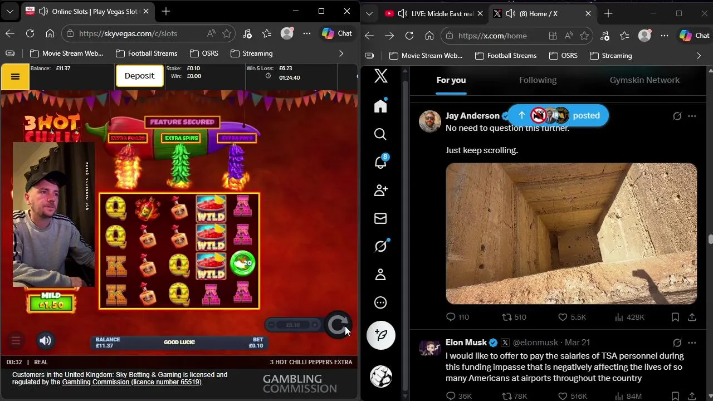
Task: Open Grok explain icon on Elon's post
Action: (677, 343)
